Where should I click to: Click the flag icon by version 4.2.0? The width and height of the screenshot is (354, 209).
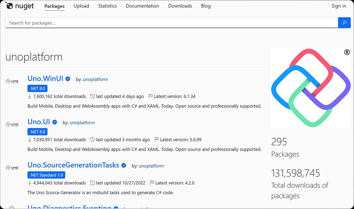(152, 183)
